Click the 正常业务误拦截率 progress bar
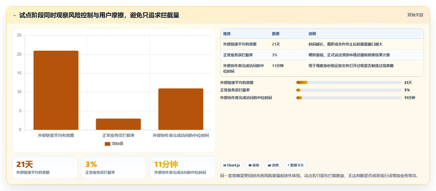This screenshot has height=191, width=436. click(x=349, y=90)
